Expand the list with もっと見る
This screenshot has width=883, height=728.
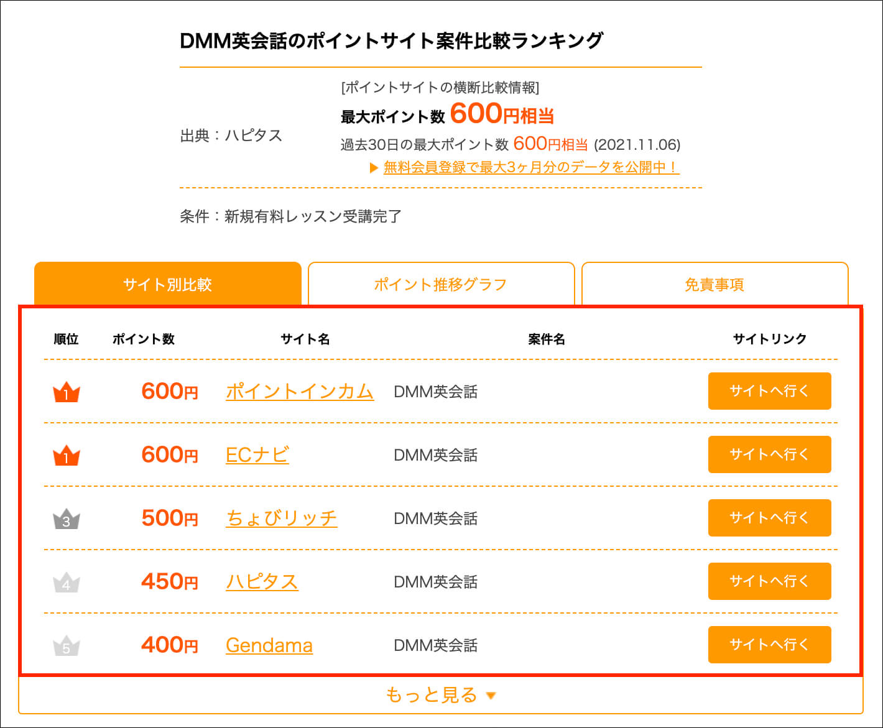click(x=441, y=694)
